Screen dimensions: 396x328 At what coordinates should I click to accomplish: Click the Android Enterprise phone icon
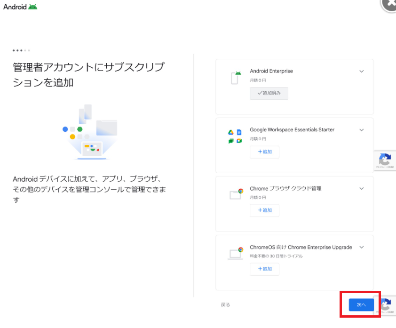point(236,78)
